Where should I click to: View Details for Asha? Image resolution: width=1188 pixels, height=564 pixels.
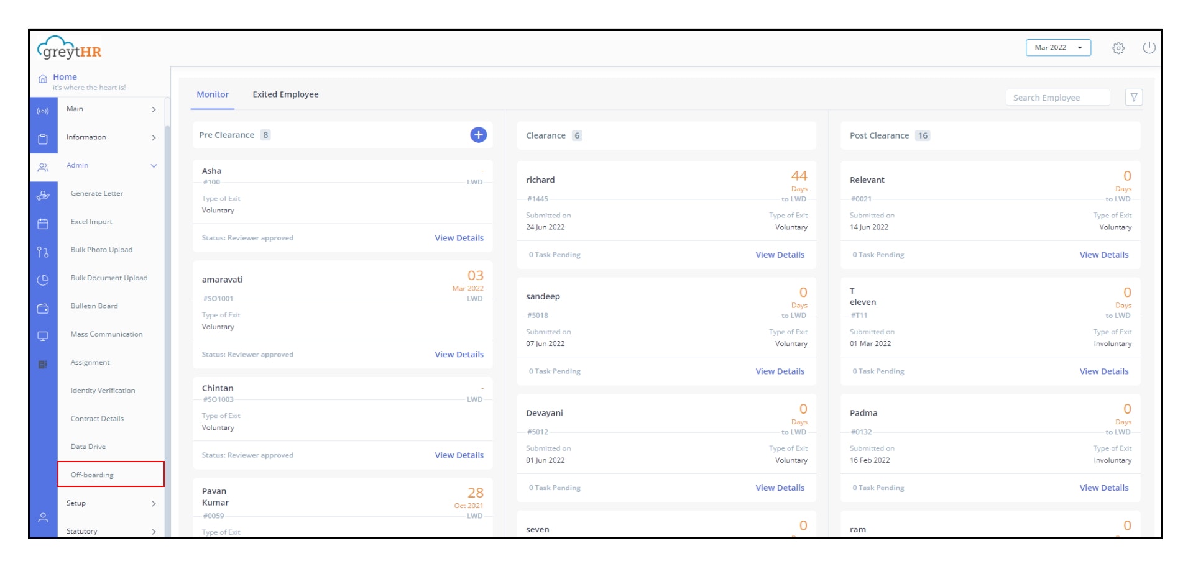[459, 238]
